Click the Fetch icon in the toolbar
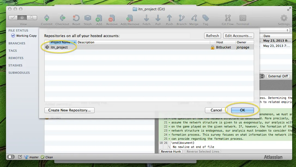 (146, 19)
